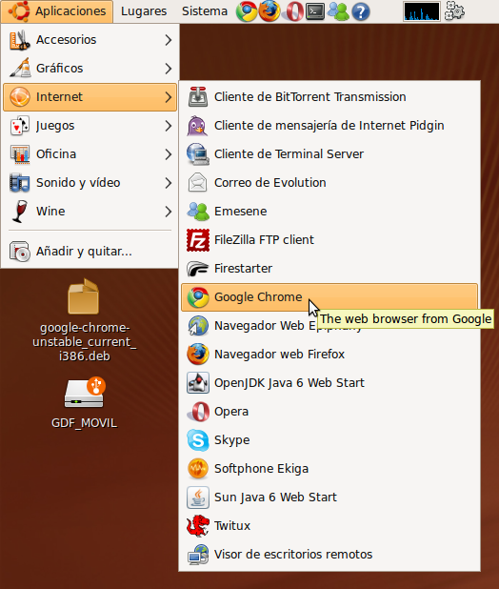Click the Evolution mail envelope icon
The height and width of the screenshot is (589, 499).
tap(198, 183)
